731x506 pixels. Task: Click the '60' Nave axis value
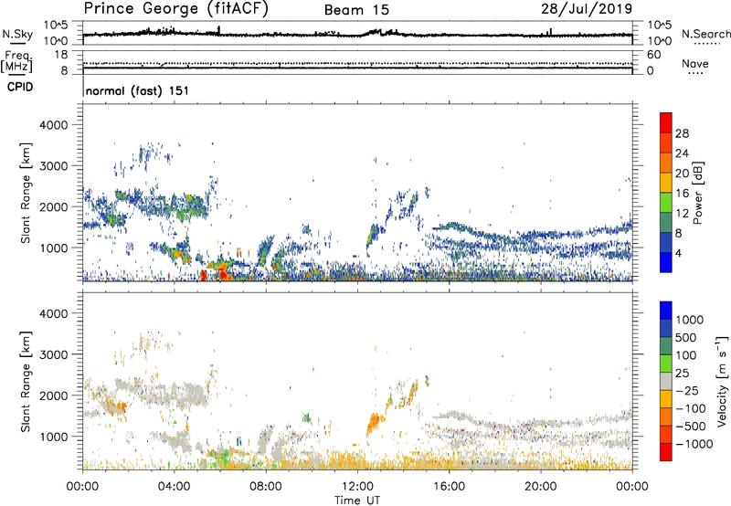point(653,55)
